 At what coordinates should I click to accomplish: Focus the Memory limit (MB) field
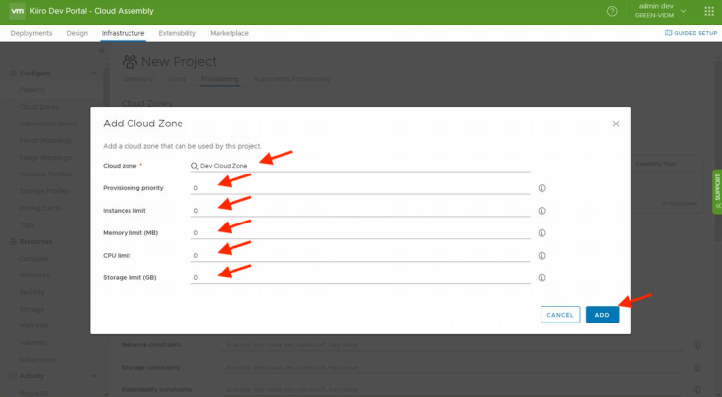click(x=361, y=233)
